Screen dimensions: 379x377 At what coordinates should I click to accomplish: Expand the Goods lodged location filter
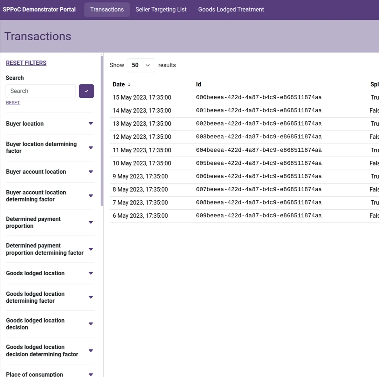[x=91, y=273]
